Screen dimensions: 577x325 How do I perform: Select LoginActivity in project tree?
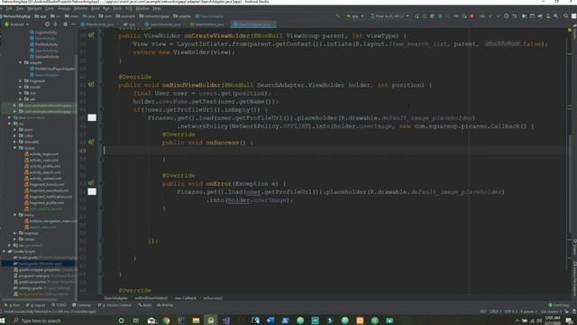click(x=43, y=32)
